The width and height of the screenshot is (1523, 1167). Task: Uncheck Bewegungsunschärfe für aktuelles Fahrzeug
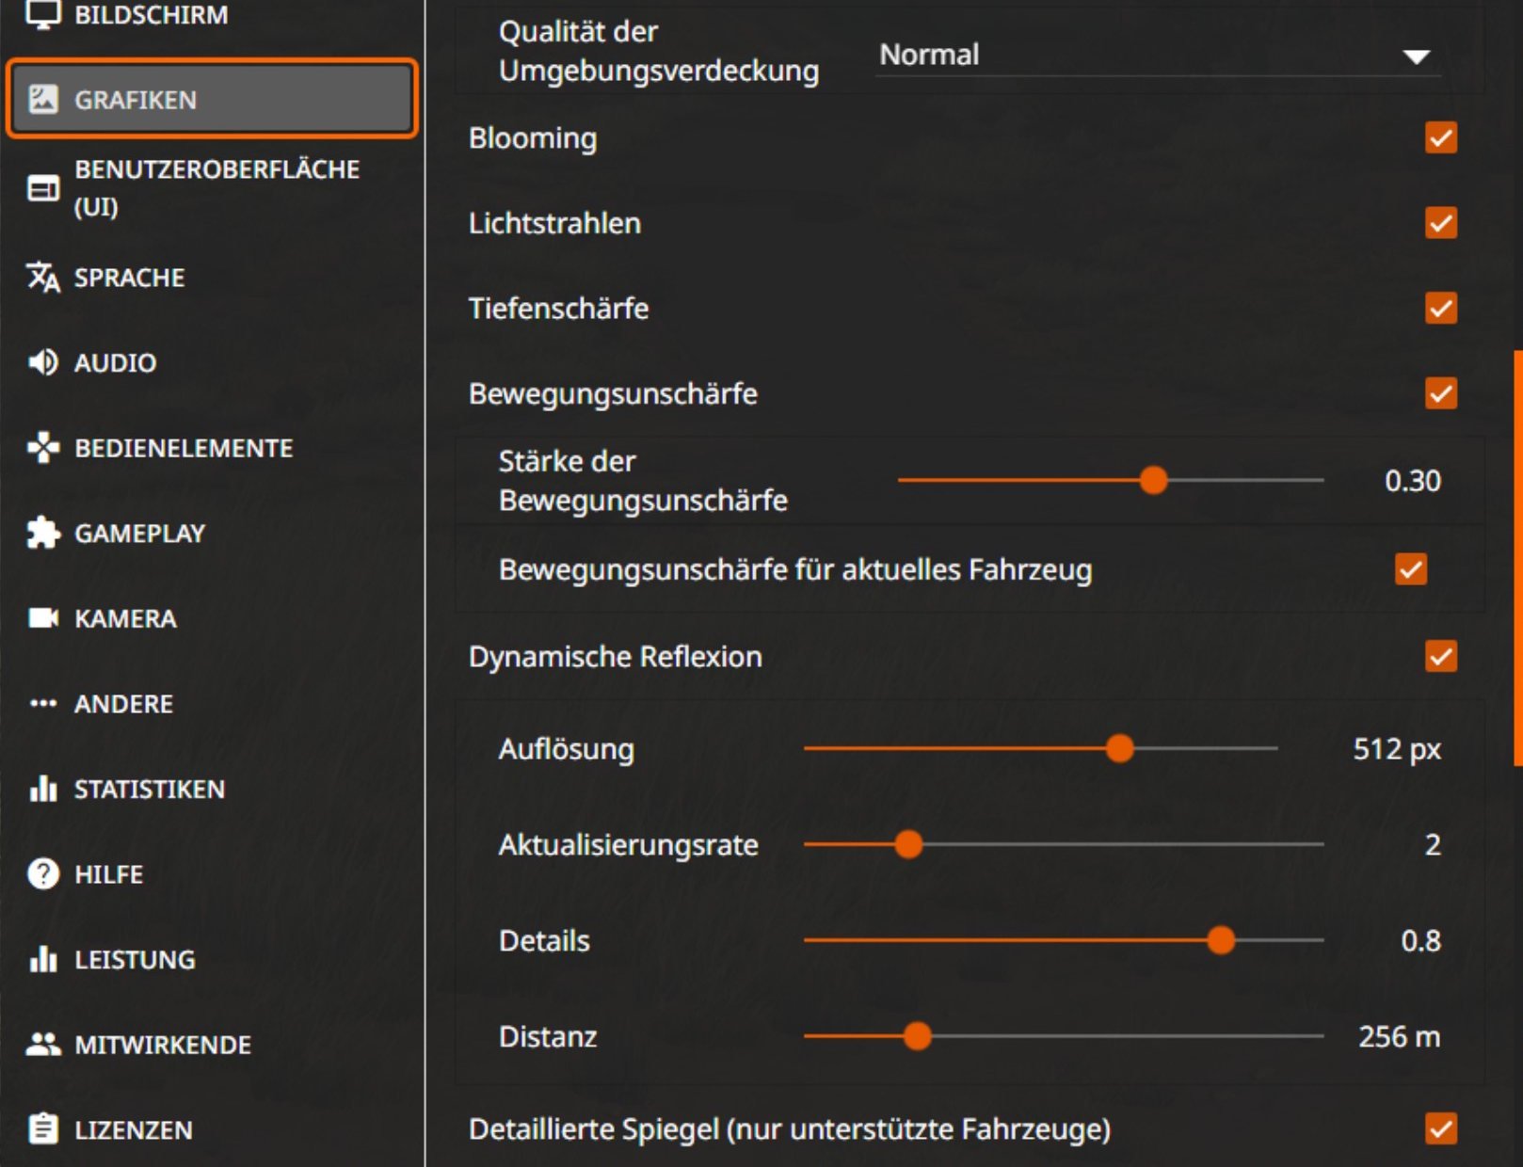[x=1410, y=569]
